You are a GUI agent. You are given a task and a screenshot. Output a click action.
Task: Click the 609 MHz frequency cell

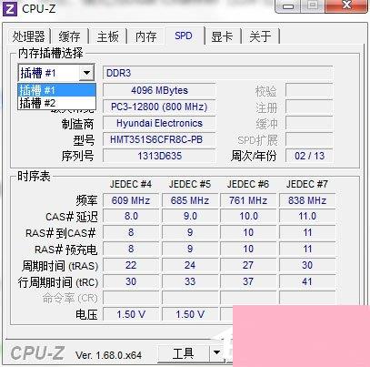pos(131,200)
